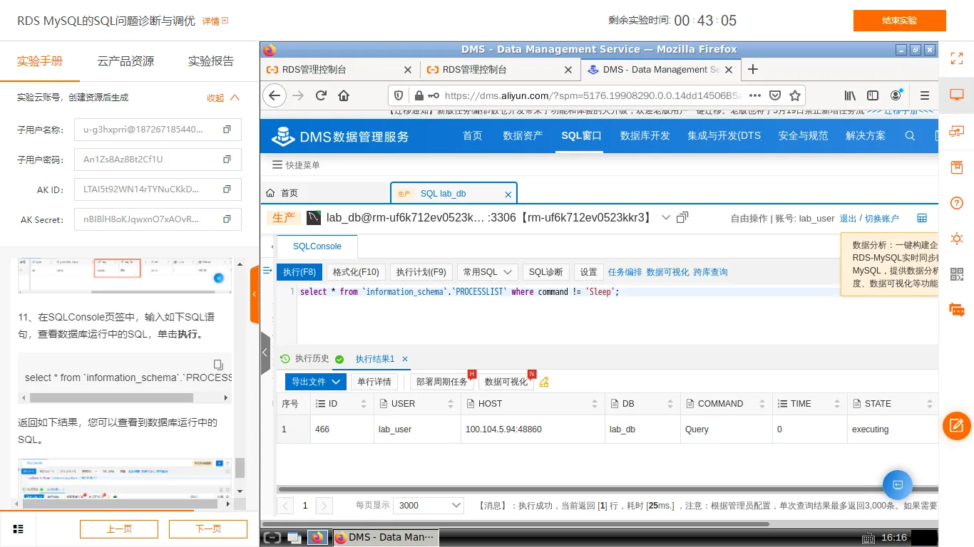974x547 pixels.
Task: Open 详情 link beside lab title
Action: [215, 21]
